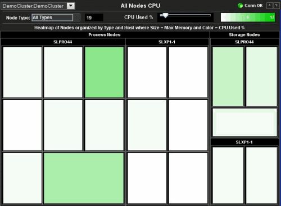Open help with the question mark button
The height and width of the screenshot is (206, 281).
(276, 6)
